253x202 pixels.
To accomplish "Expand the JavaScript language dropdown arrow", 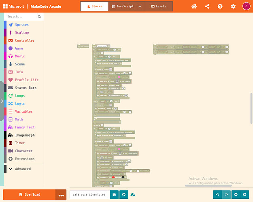I will (140, 6).
